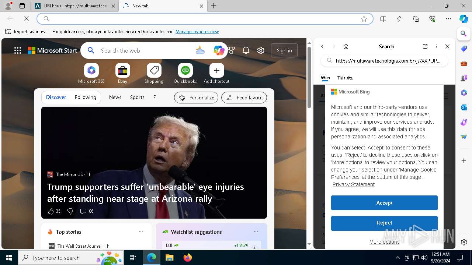Select the Sports feed tab
This screenshot has height=265, width=472.
click(137, 97)
